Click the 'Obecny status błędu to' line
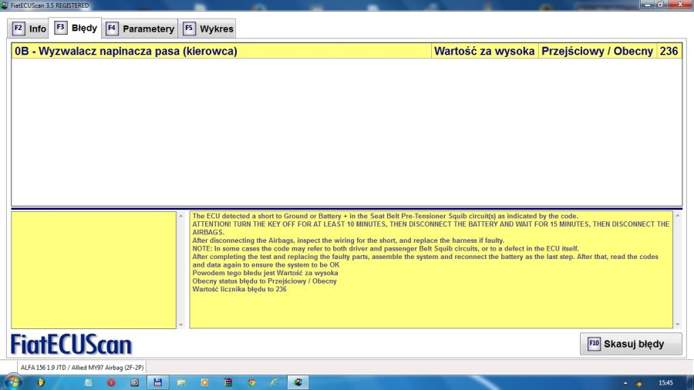Screen dimensions: 694x390 (264, 281)
